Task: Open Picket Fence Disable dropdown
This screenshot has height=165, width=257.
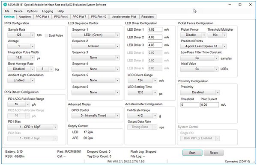Action: [193, 35]
